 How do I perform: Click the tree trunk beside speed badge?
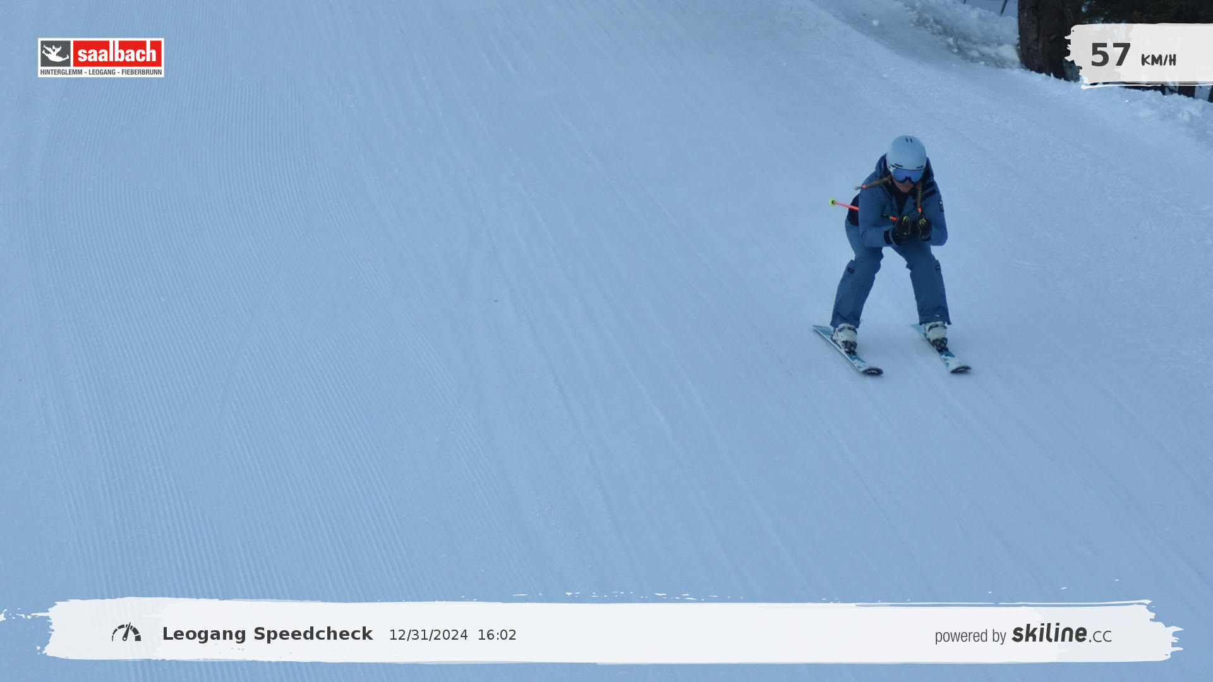tap(1042, 38)
